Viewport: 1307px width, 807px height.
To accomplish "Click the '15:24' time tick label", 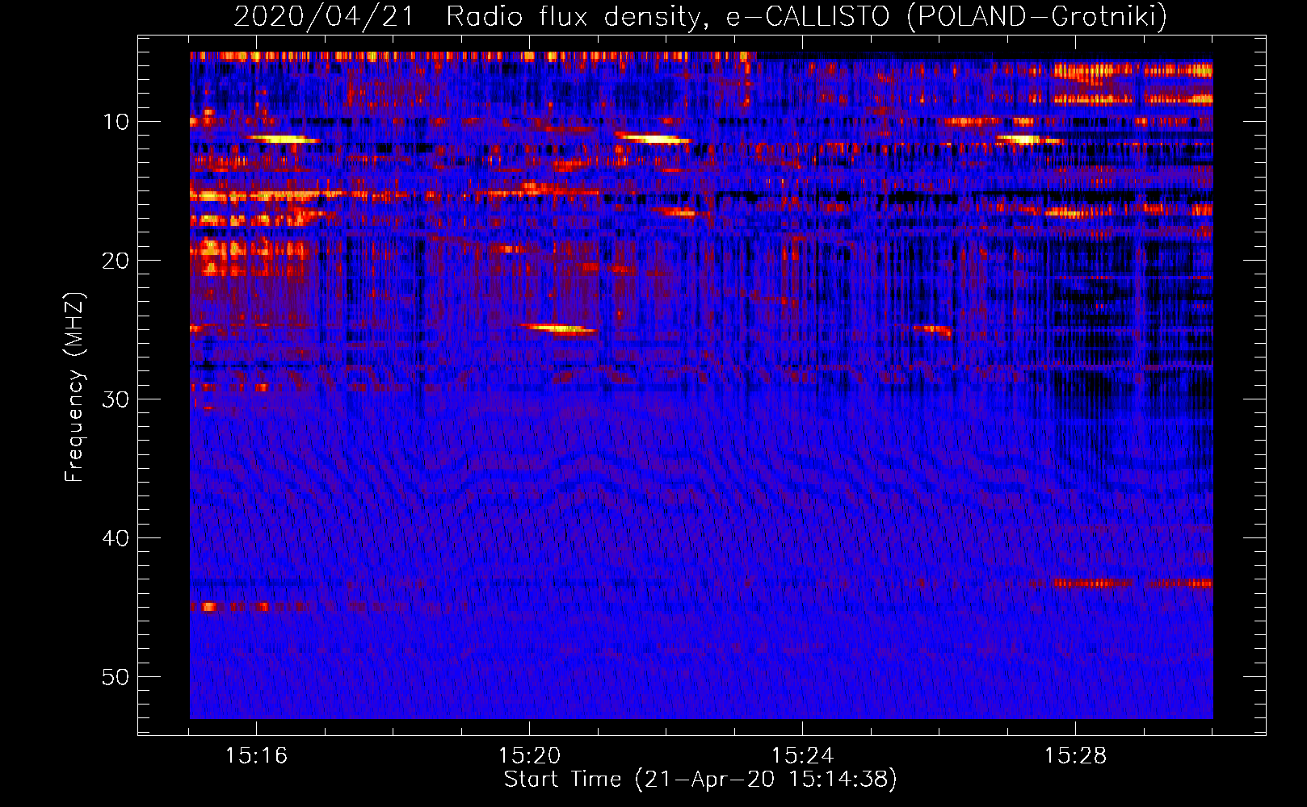I will click(802, 756).
